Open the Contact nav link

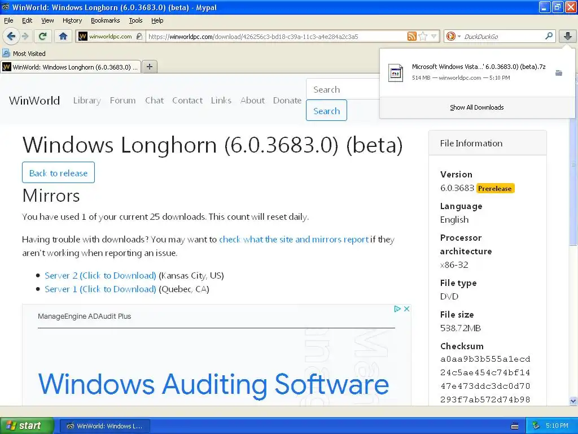click(187, 101)
